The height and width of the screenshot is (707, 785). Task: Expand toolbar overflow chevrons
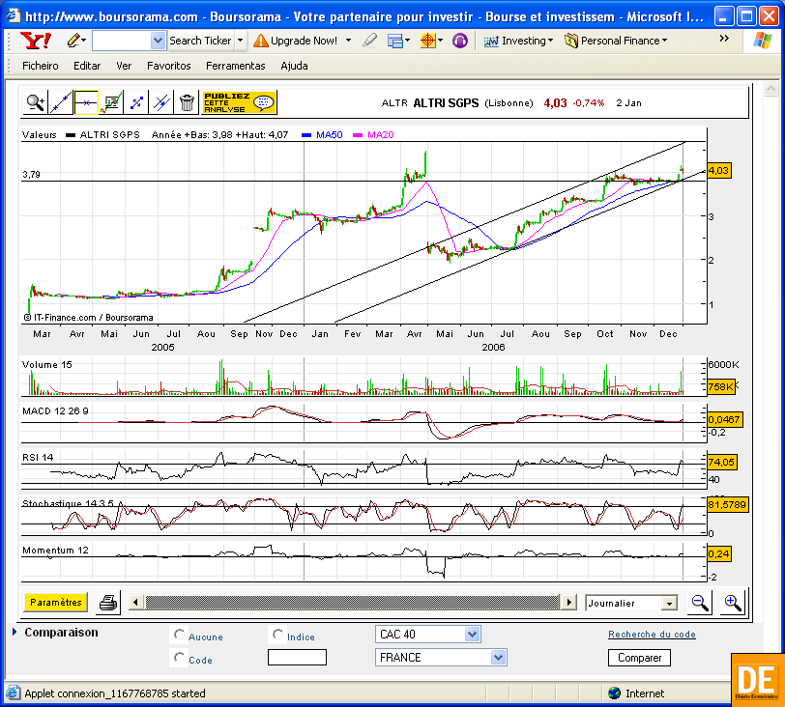click(x=724, y=39)
